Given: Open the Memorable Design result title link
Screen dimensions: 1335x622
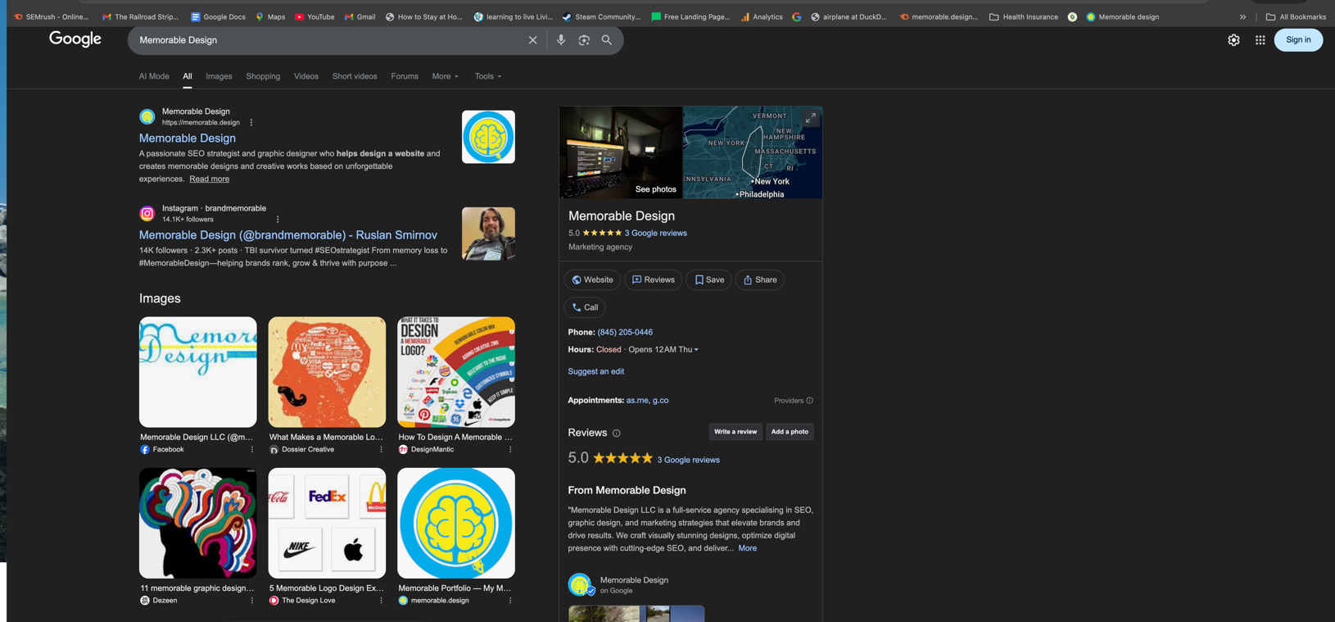Looking at the screenshot, I should [188, 138].
